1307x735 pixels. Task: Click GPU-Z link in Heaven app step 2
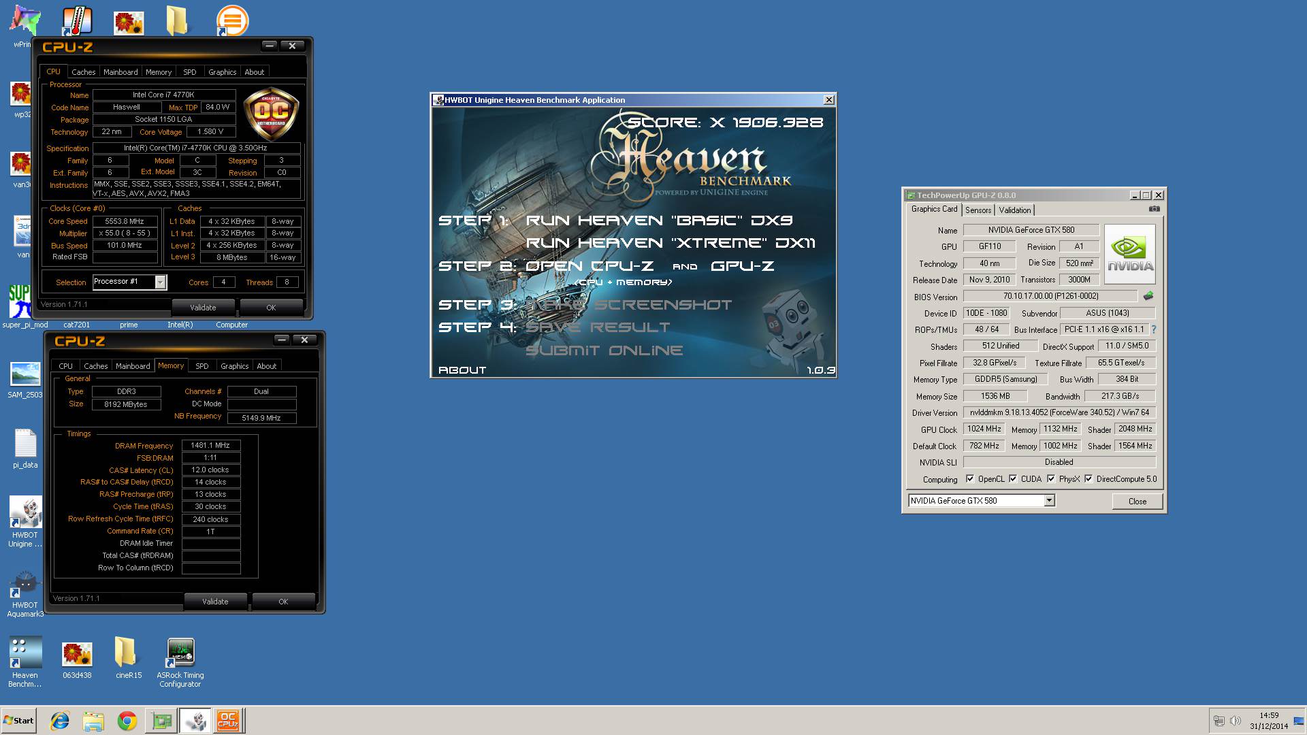tap(743, 266)
